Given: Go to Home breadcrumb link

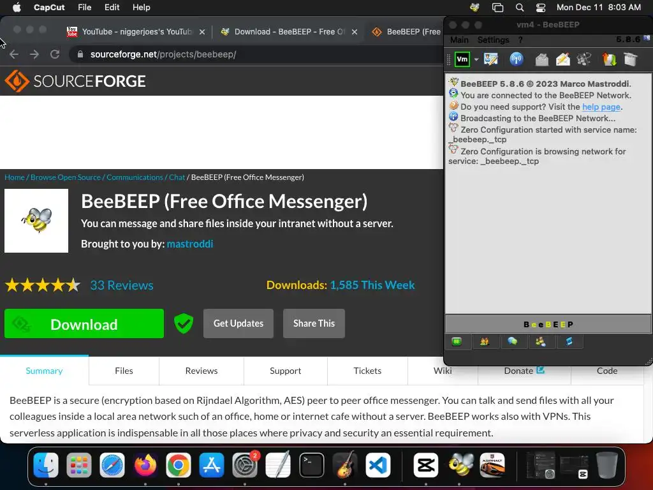Looking at the screenshot, I should (15, 177).
